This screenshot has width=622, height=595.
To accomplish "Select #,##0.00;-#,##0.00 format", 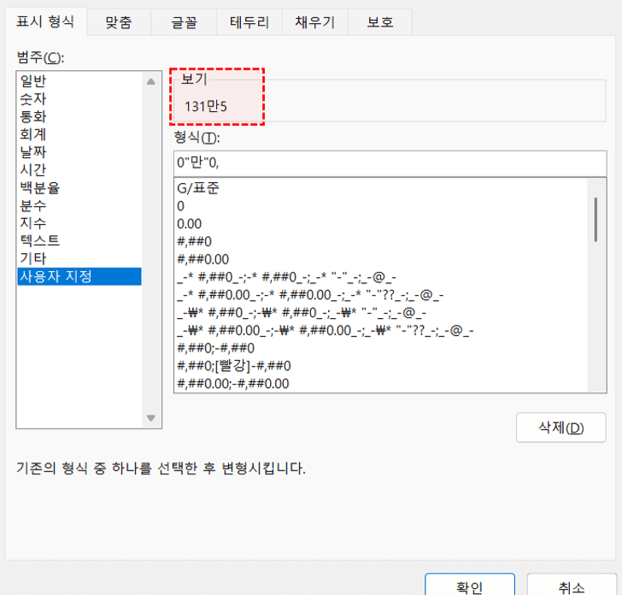I will pyautogui.click(x=380, y=384).
